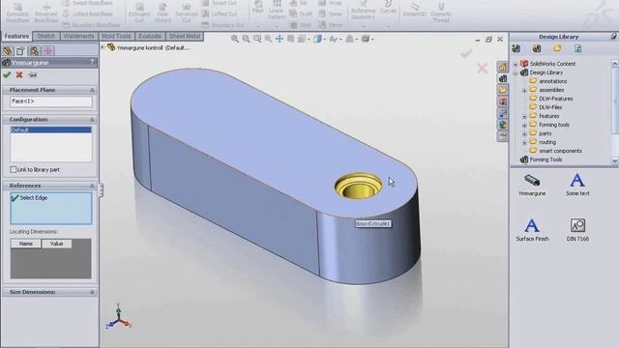619x348 pixels.
Task: Pin the Ymmargune PropertyManager open
Action: pyautogui.click(x=32, y=74)
